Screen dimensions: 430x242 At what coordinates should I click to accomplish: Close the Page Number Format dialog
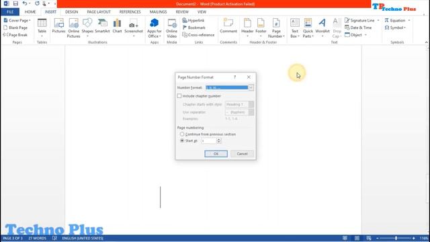(249, 77)
